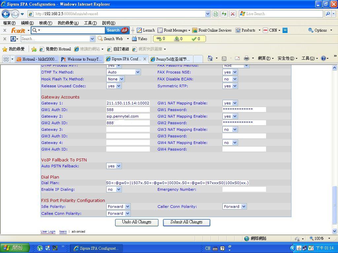Close the Foxit toolbar with its X
The width and height of the screenshot is (338, 253).
(x=5, y=30)
